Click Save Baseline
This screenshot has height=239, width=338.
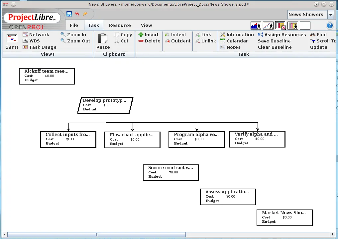[274, 41]
